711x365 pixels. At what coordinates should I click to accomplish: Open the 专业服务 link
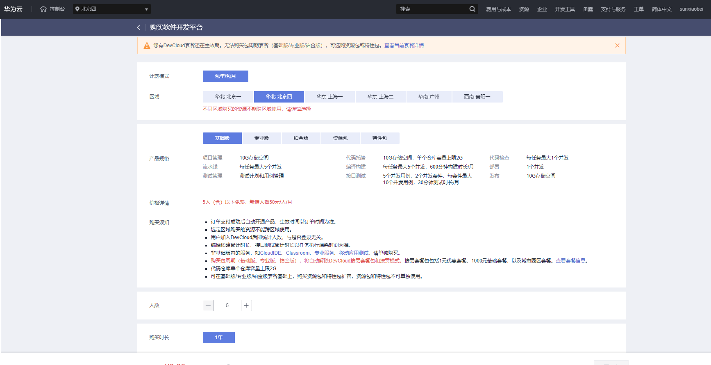click(324, 253)
